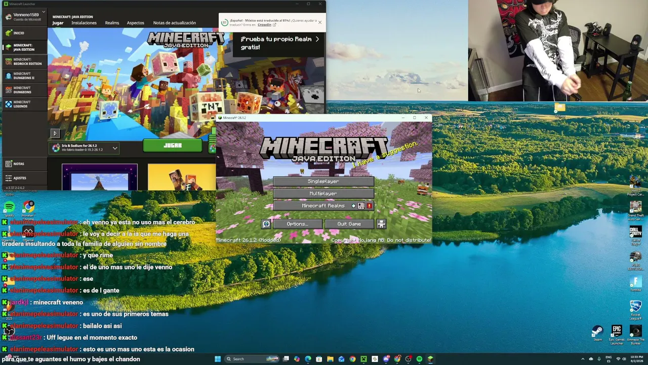Viewport: 648px width, 365px height.
Task: Open the Steam desktop shortcut
Action: pyautogui.click(x=598, y=333)
